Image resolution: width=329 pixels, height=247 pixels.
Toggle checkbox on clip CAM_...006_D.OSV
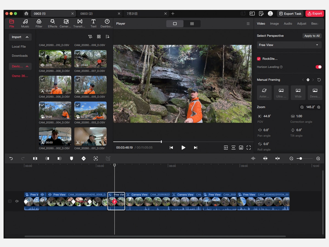[x=42, y=79]
